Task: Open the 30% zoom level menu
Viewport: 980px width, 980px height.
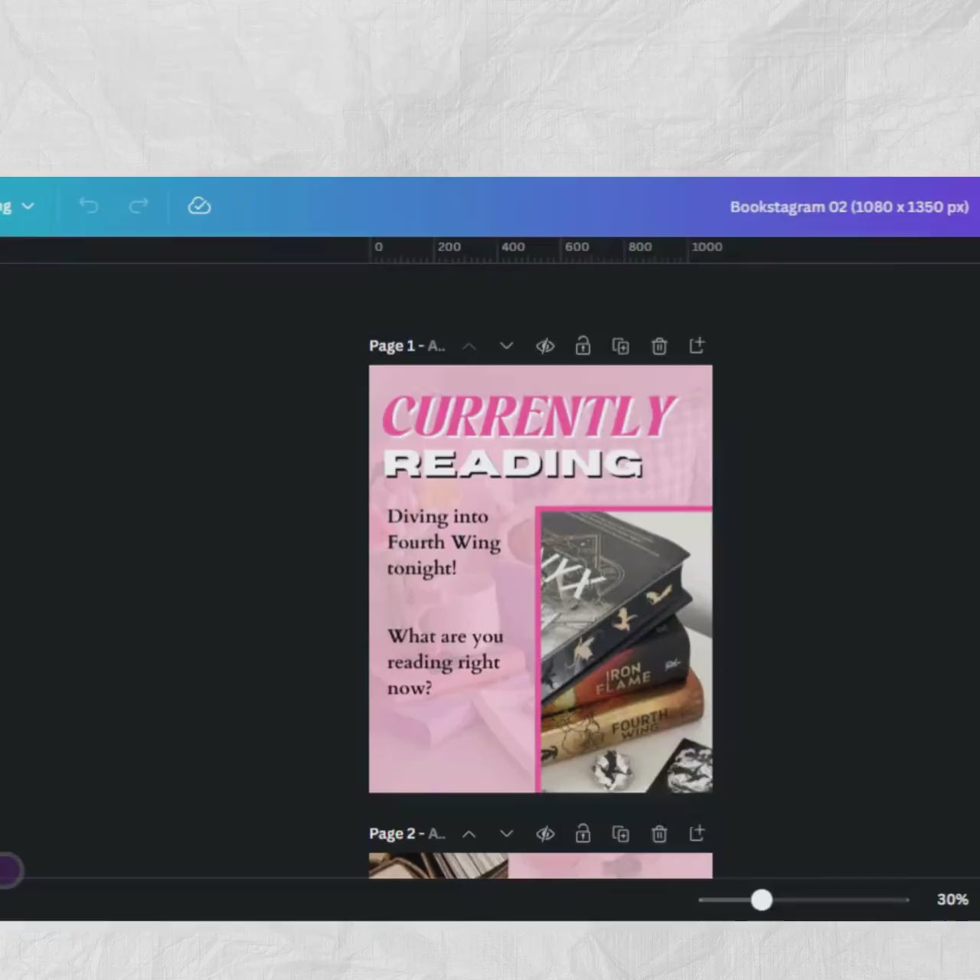Action: tap(952, 900)
